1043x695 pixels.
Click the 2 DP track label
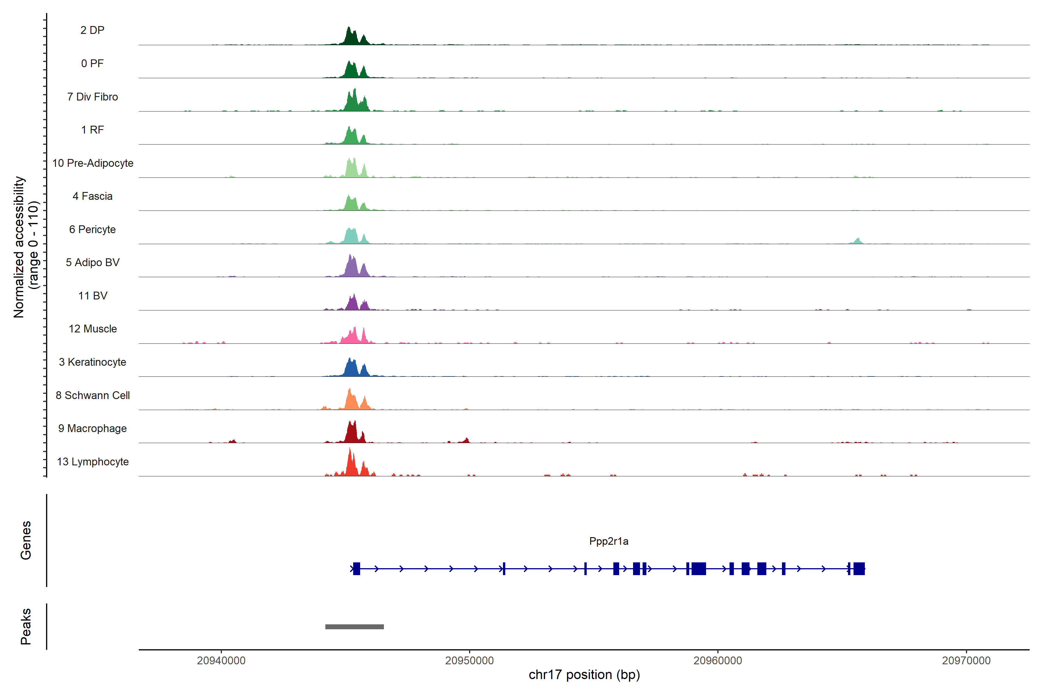[x=92, y=30]
